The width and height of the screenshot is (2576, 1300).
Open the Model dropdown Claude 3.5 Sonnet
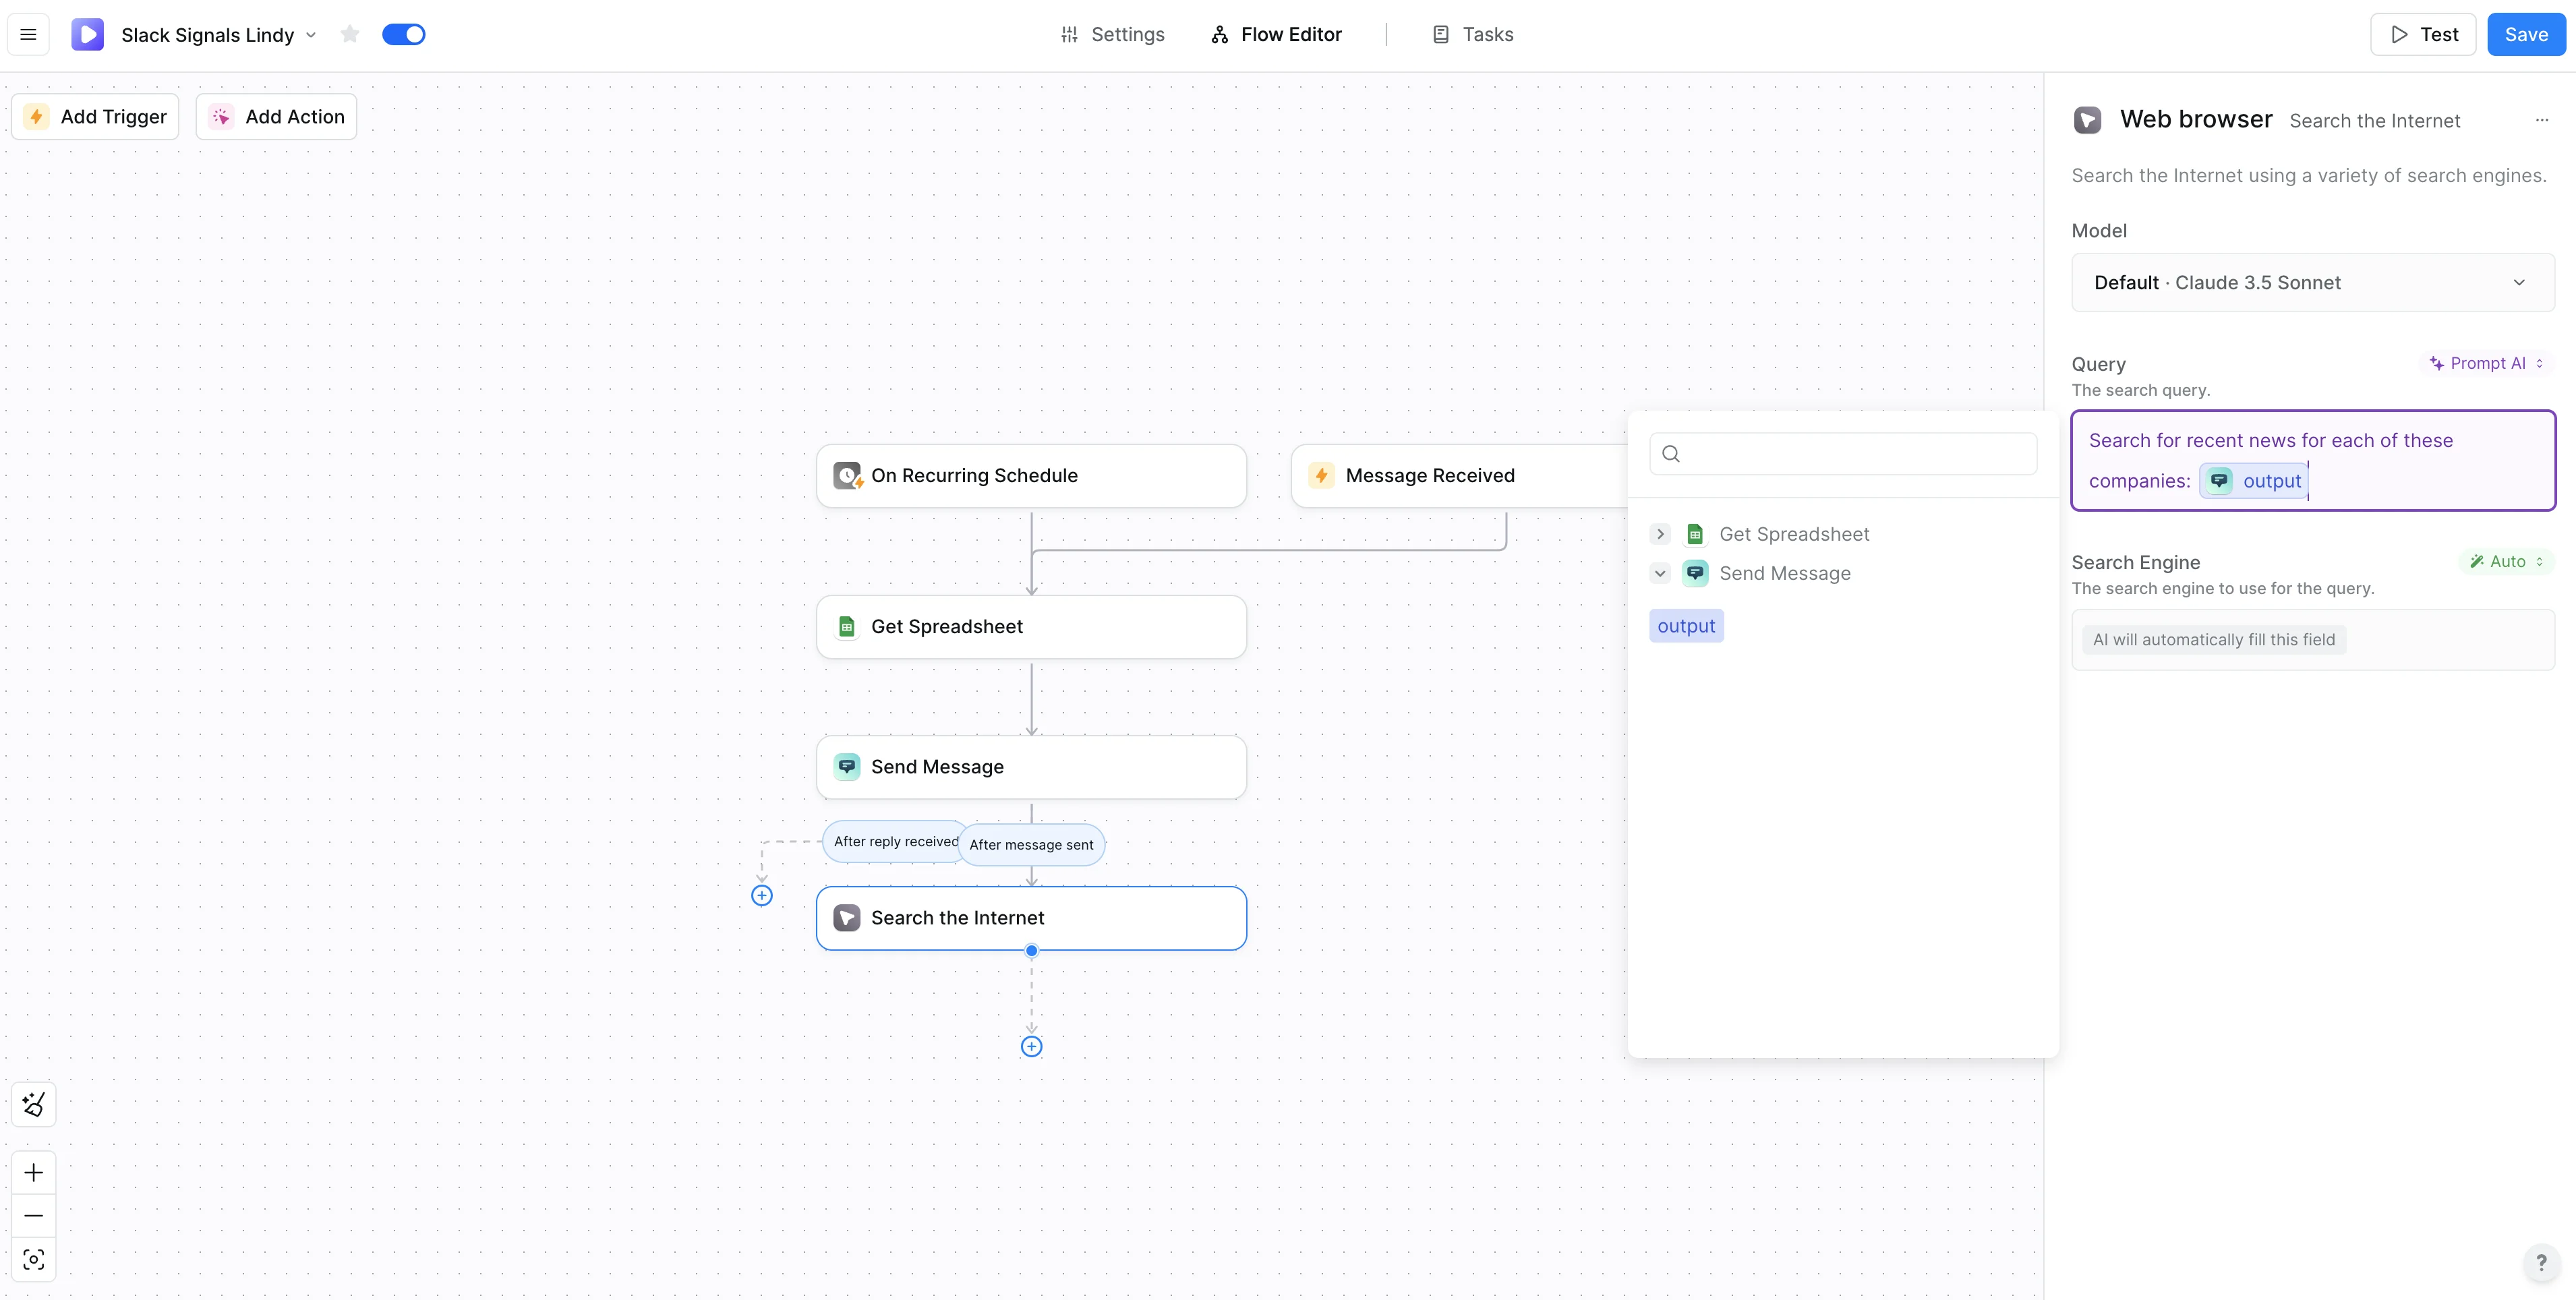(2312, 283)
